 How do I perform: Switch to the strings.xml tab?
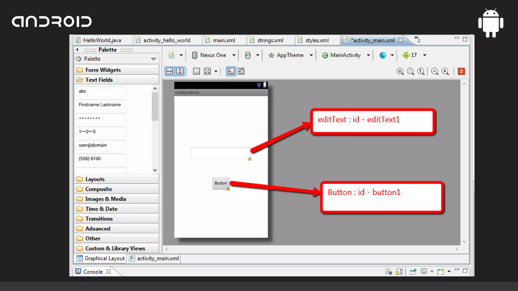point(270,40)
